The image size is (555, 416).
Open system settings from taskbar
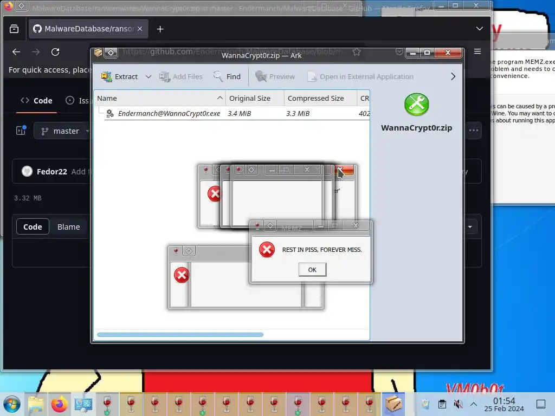point(83,404)
